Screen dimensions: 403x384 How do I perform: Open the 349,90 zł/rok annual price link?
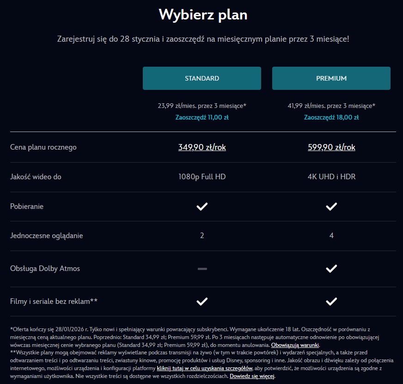click(x=201, y=147)
